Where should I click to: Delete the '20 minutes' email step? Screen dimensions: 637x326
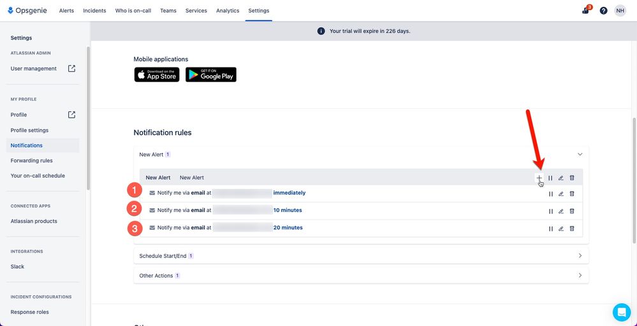572,229
